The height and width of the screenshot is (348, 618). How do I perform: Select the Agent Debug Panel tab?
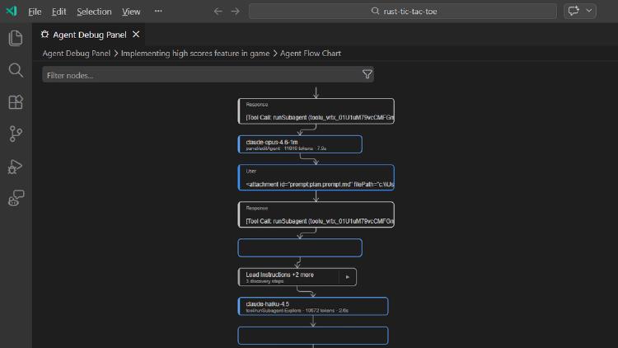coord(89,35)
